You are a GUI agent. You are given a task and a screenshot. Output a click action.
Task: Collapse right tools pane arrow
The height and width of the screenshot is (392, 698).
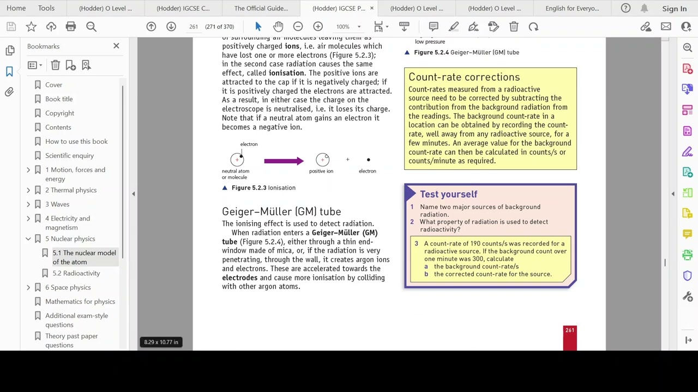[x=673, y=193]
